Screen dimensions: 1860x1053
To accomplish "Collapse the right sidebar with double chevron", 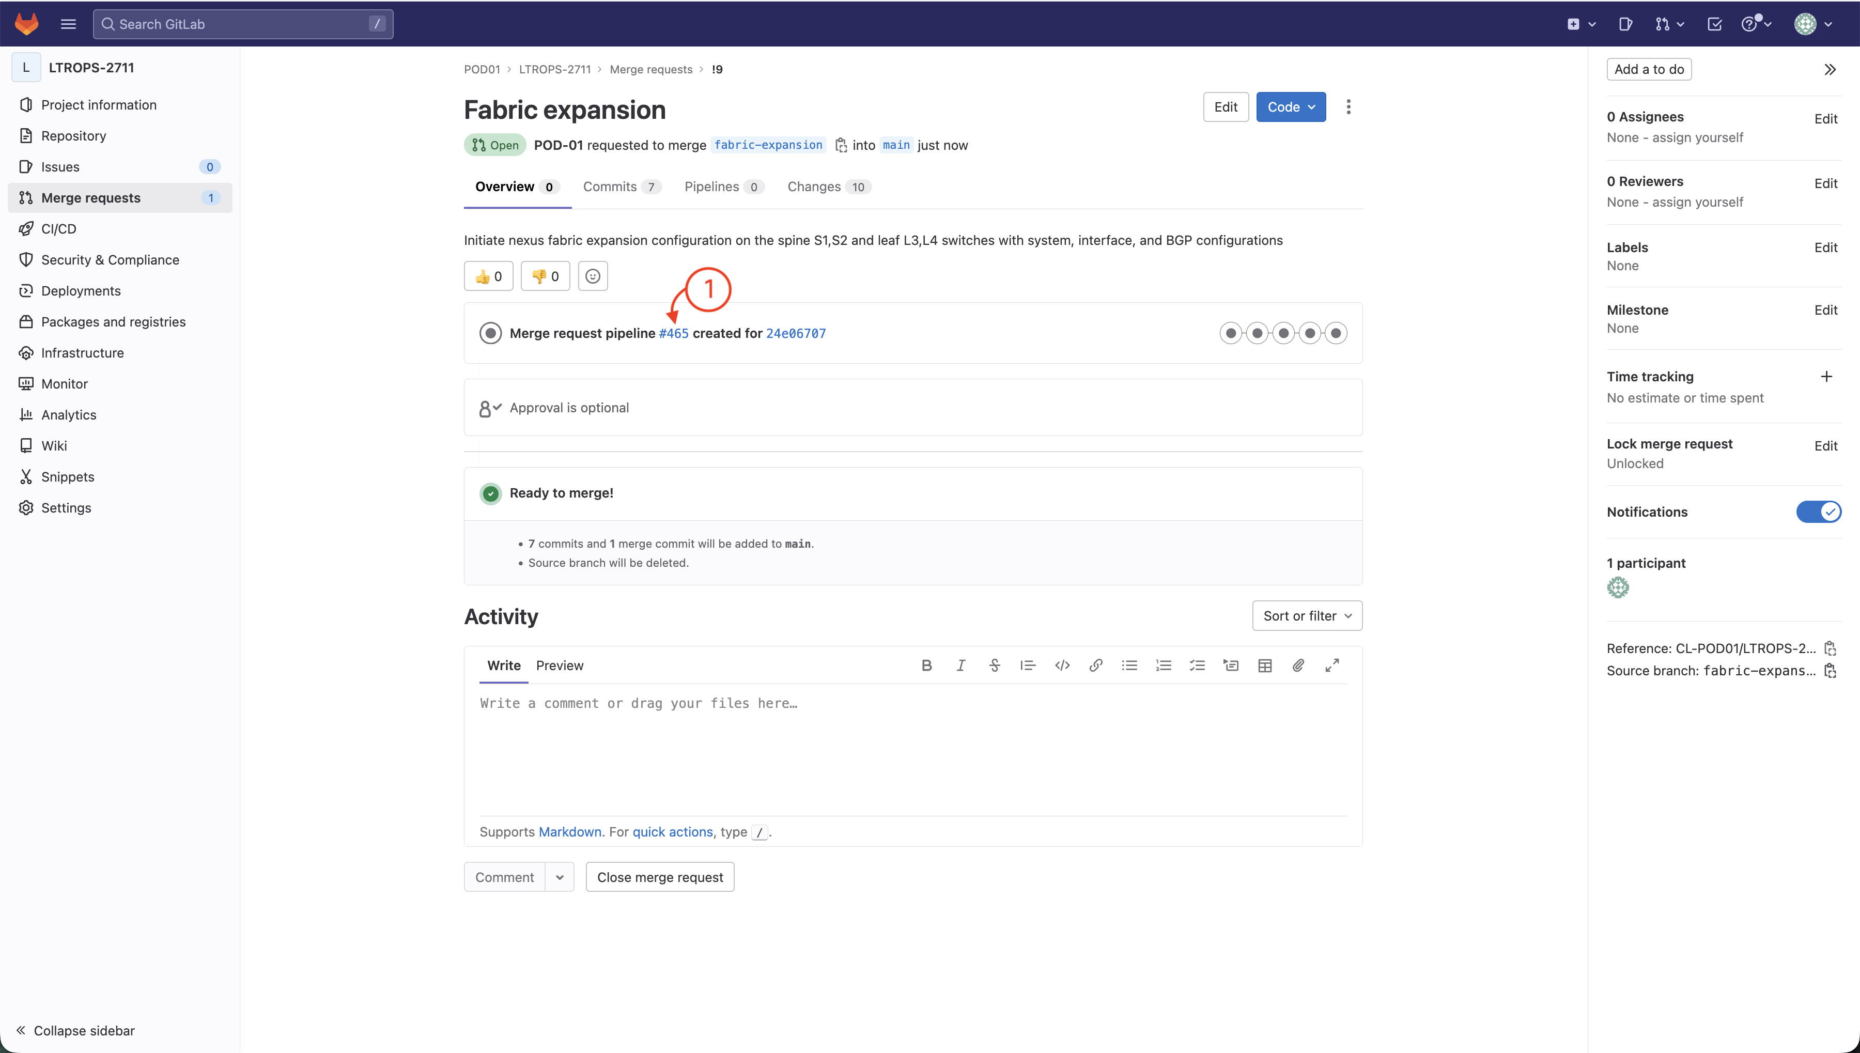I will click(1830, 69).
